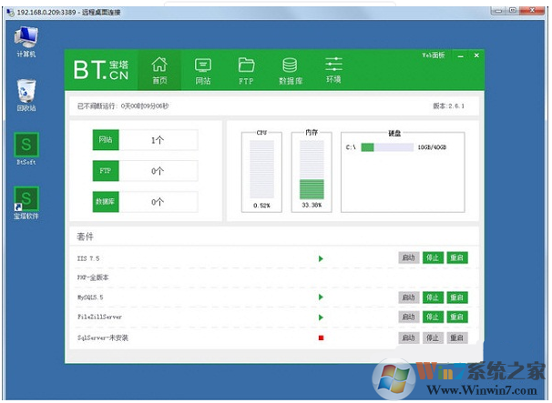This screenshot has height=403, width=552.
Task: Start the MySQL5.5 service
Action: click(409, 297)
